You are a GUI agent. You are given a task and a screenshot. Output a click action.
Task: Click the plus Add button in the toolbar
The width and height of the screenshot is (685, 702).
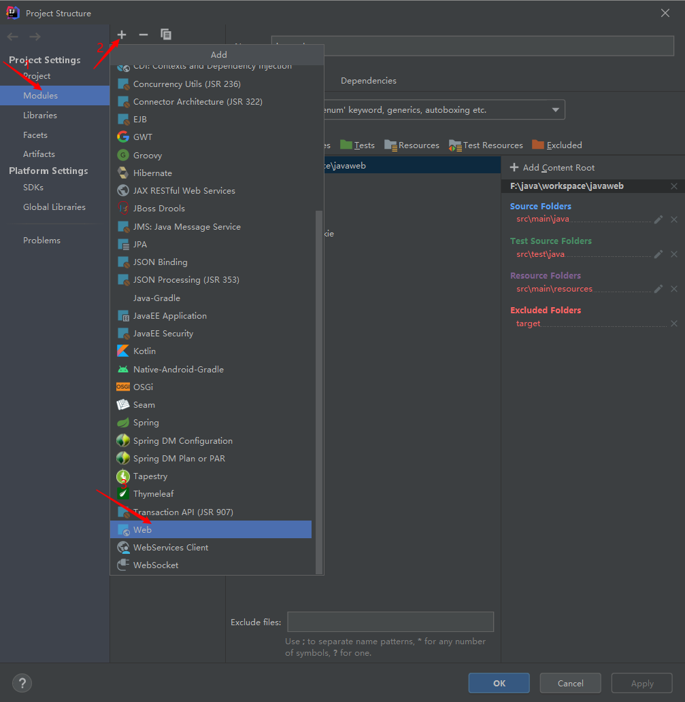121,35
